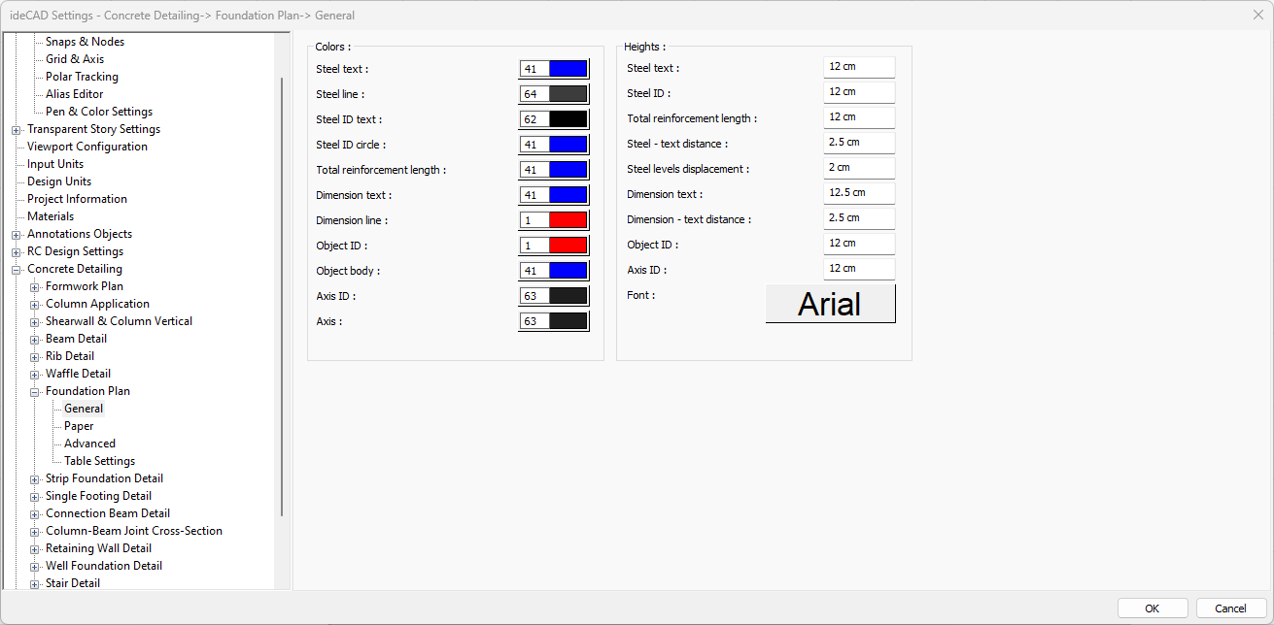Open the Arial font selection button
This screenshot has width=1274, height=625.
830,304
